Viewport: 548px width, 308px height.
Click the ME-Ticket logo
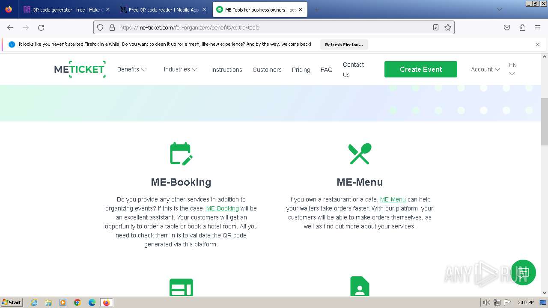(80, 69)
